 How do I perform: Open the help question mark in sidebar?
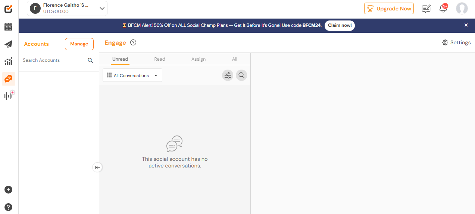point(8,207)
